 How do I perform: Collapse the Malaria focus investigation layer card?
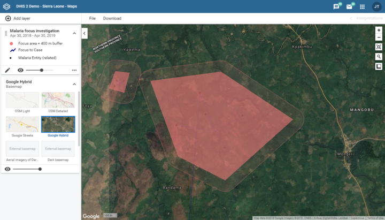tap(74, 33)
